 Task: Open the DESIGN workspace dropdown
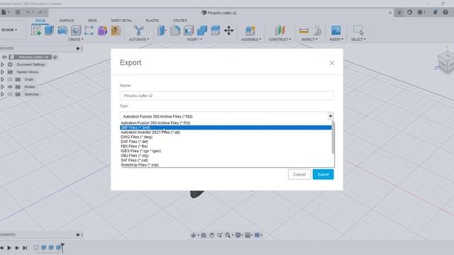pos(9,30)
